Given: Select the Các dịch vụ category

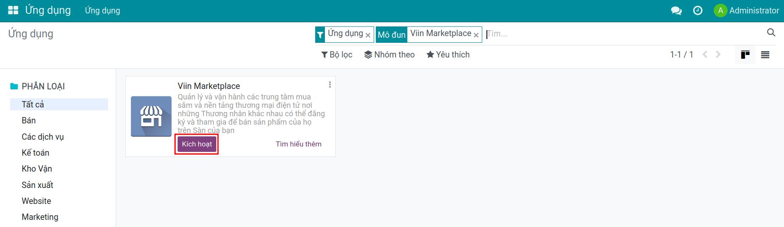Looking at the screenshot, I should coord(59,137).
